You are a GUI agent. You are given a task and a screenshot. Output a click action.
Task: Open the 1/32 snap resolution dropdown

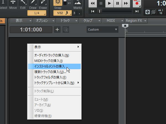(63, 13)
